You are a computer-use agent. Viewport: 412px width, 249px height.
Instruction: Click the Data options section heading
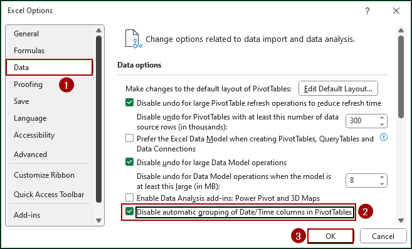(x=139, y=65)
